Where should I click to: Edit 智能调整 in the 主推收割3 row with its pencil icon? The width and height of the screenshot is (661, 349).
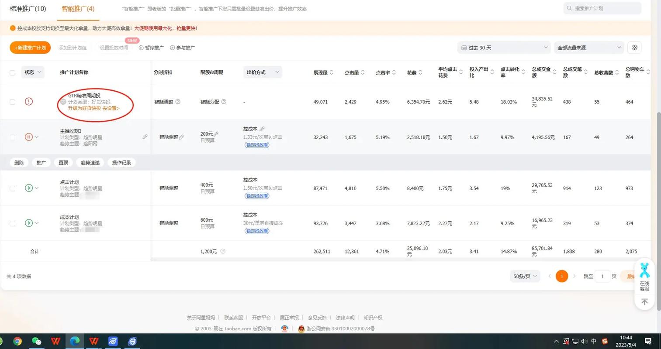pos(182,137)
